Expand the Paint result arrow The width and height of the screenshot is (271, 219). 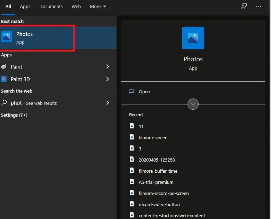click(x=108, y=67)
